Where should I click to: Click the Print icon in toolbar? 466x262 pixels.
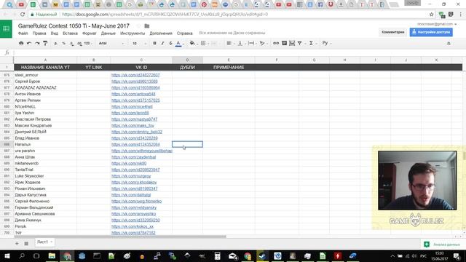[21, 44]
